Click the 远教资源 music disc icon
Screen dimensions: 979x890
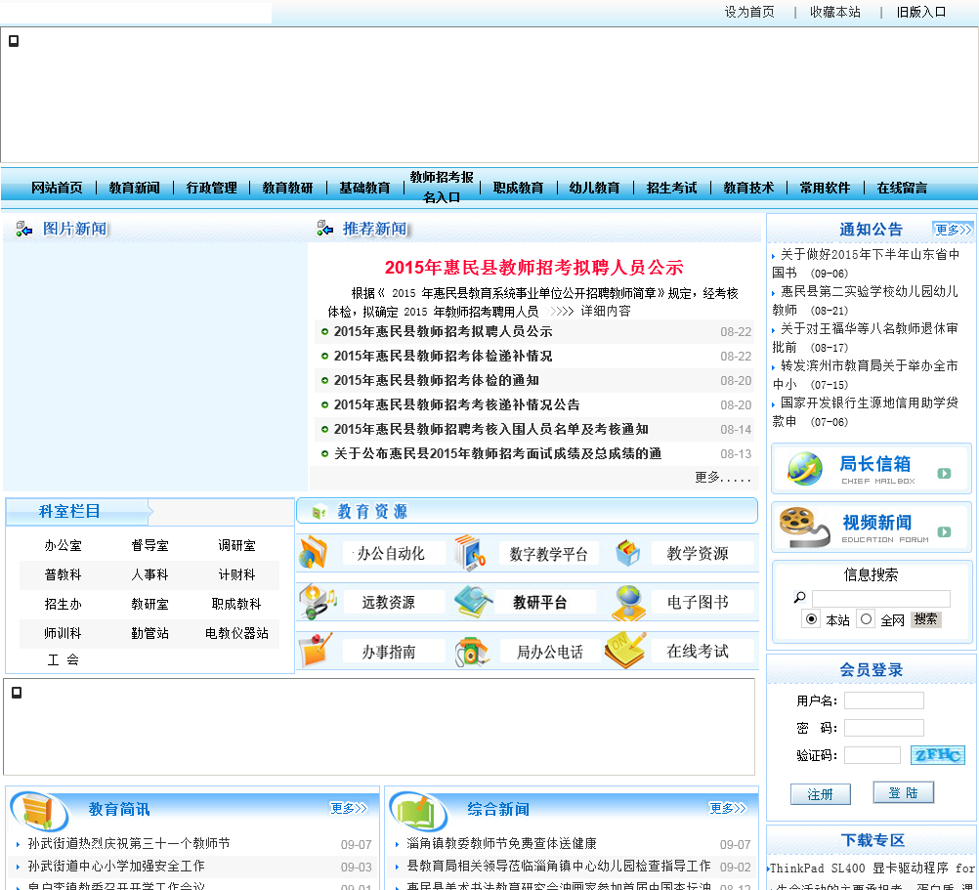point(318,602)
